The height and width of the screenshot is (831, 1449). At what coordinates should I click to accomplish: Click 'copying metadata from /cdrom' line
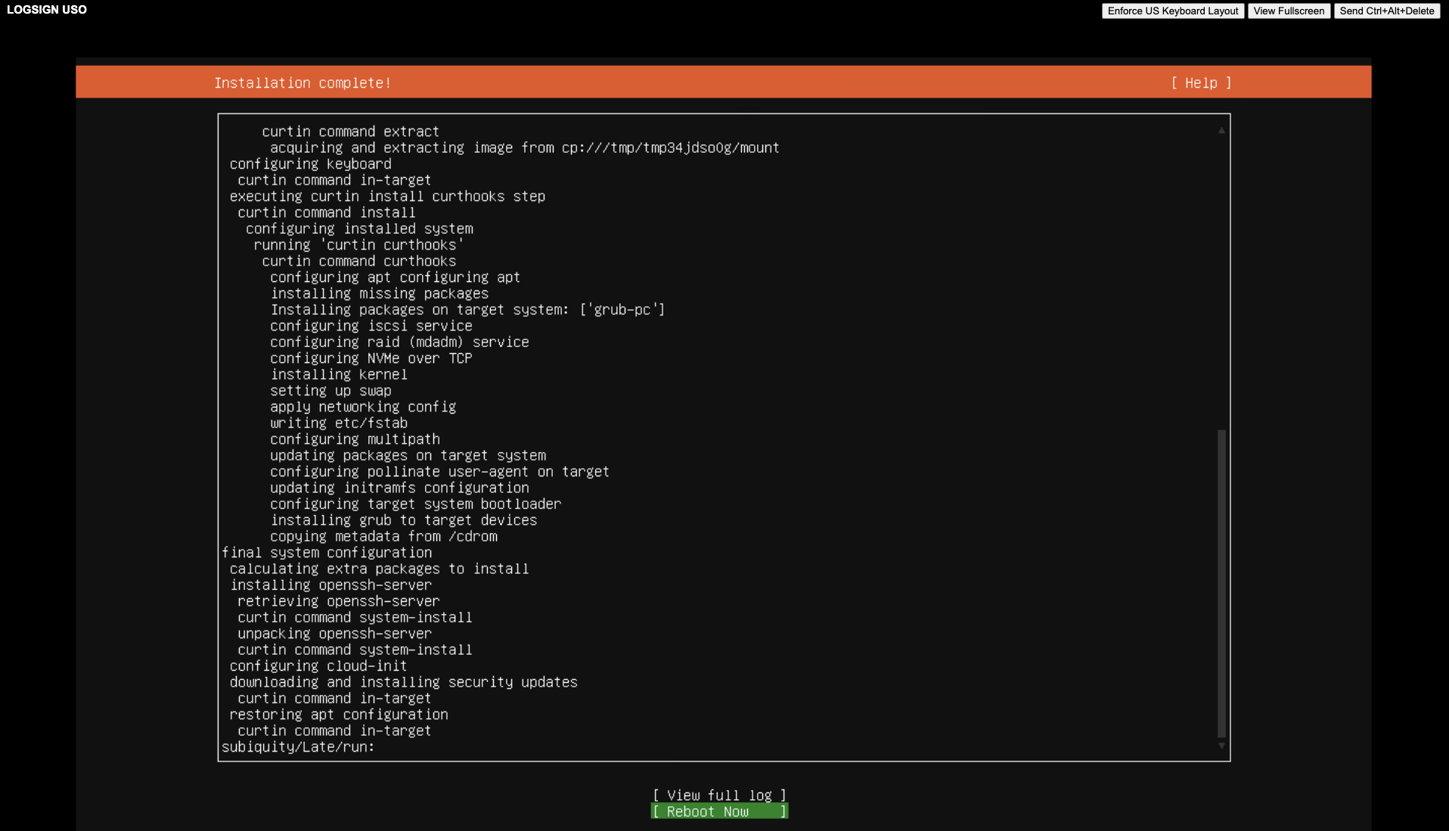pyautogui.click(x=384, y=537)
